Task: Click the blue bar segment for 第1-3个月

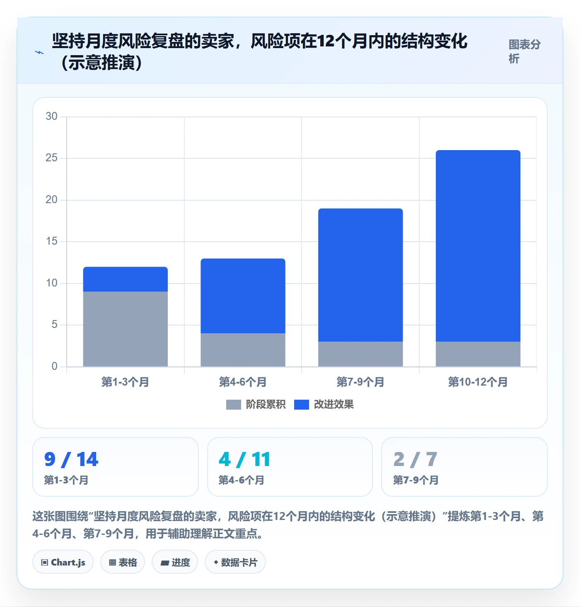Action: 126,279
